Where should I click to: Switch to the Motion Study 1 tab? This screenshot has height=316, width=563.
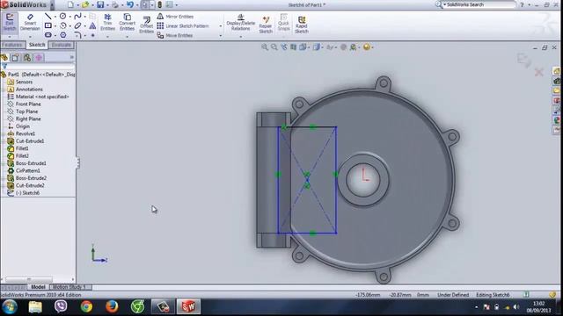pyautogui.click(x=69, y=287)
